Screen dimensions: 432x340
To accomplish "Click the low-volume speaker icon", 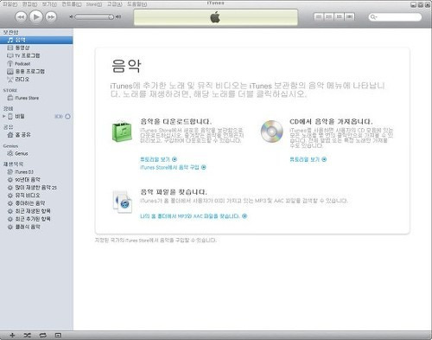I will point(71,16).
